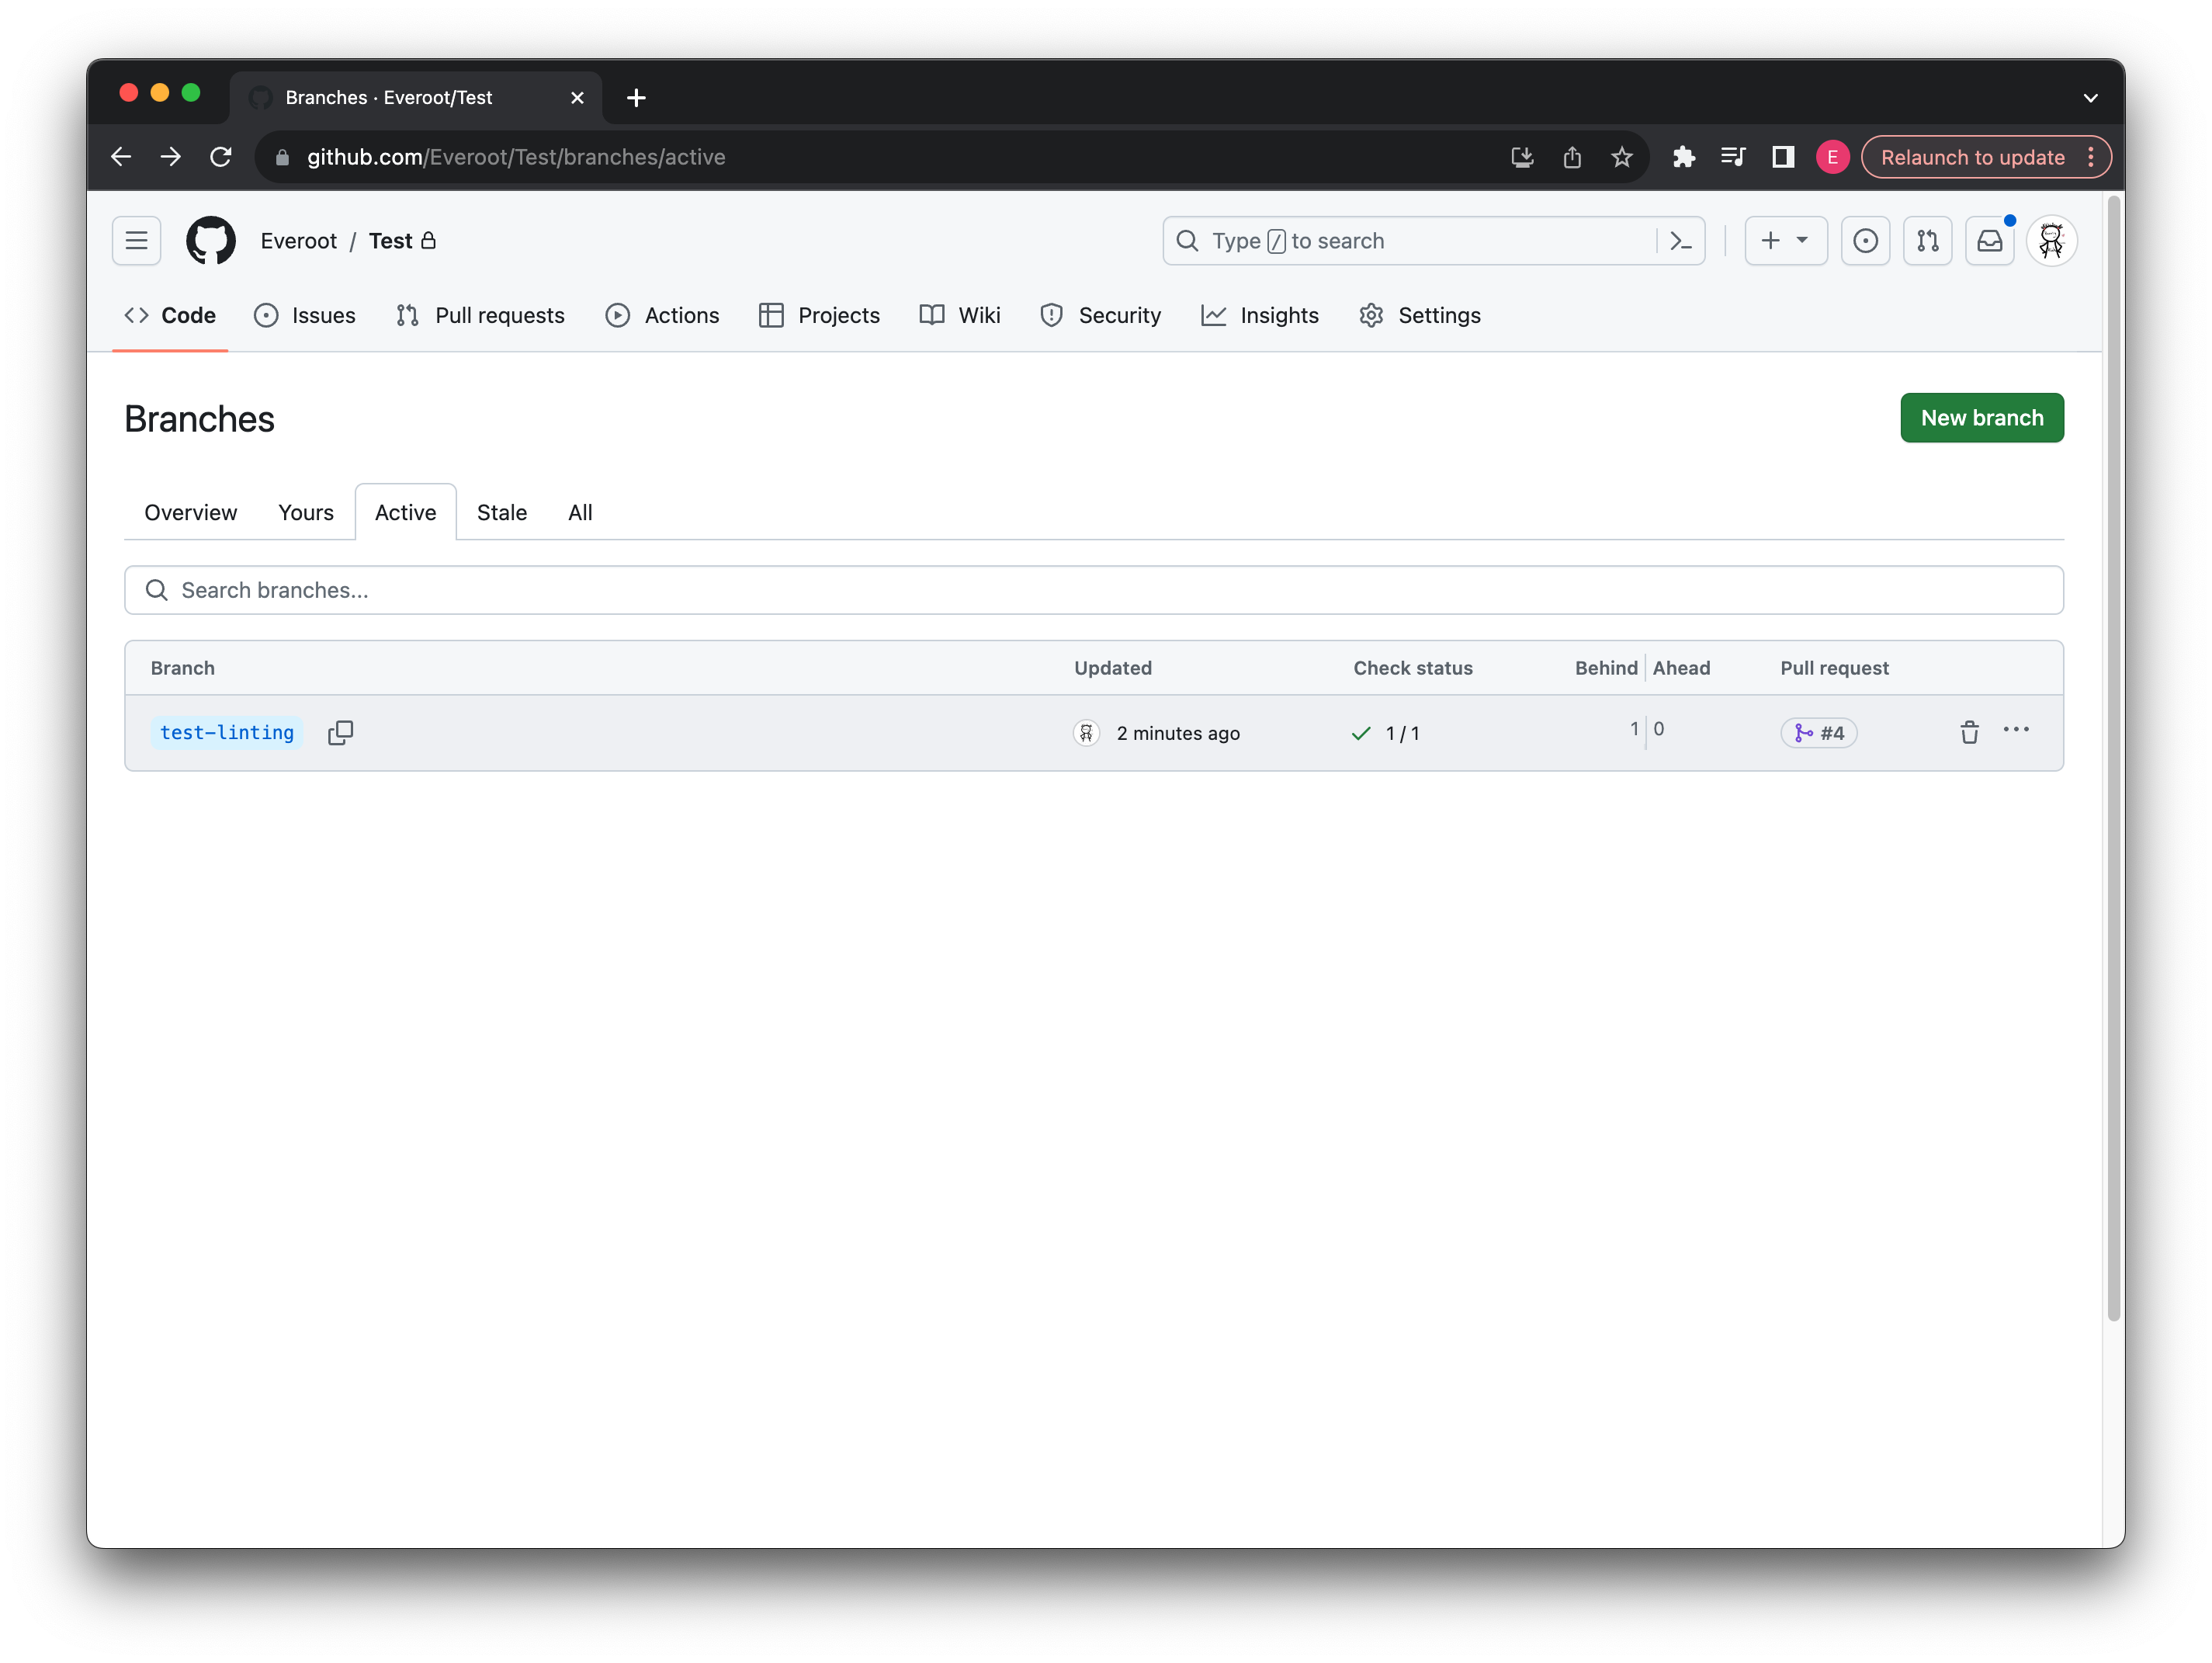Viewport: 2212px width, 1663px height.
Task: Open the command palette icon in search
Action: click(x=1681, y=241)
